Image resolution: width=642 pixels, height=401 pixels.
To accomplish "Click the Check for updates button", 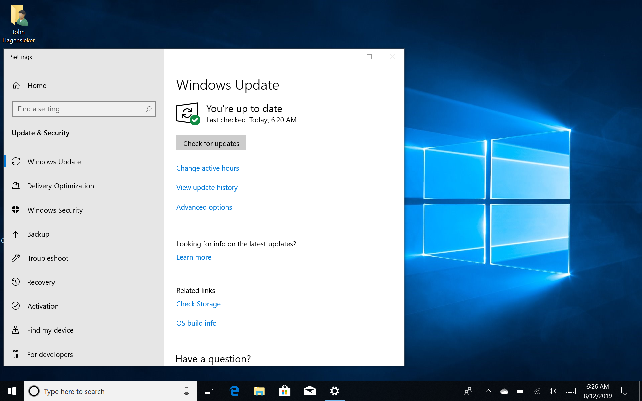I will pyautogui.click(x=211, y=143).
